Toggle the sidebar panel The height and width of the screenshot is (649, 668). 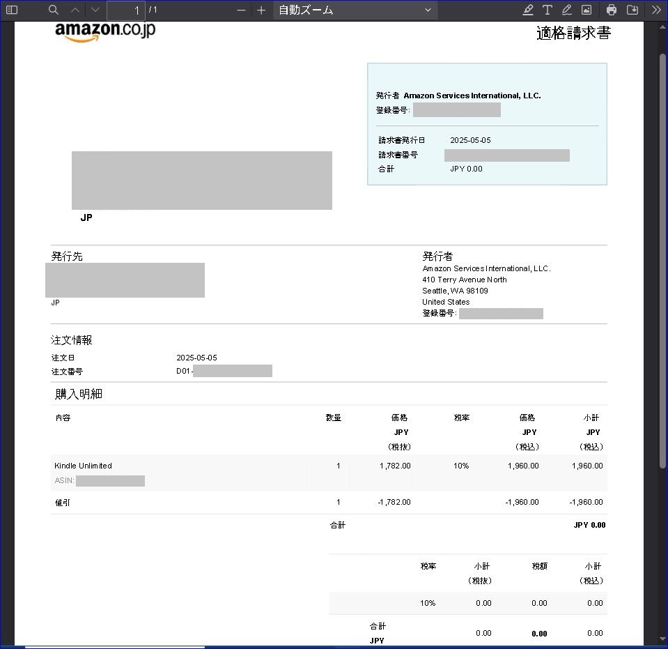tap(12, 10)
